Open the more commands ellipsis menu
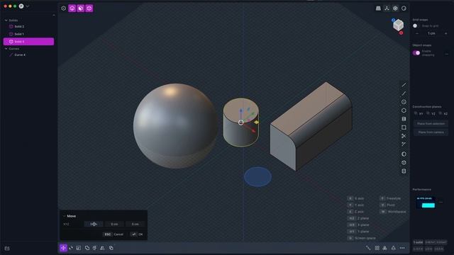 click(402, 248)
